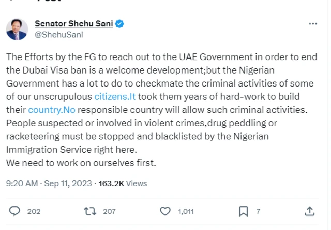Open the citizens.It link in post
Screen dimensions: 331x230
115,97
